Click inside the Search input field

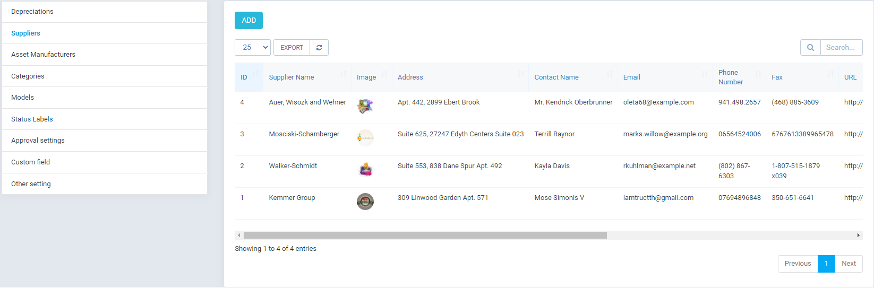click(x=841, y=48)
